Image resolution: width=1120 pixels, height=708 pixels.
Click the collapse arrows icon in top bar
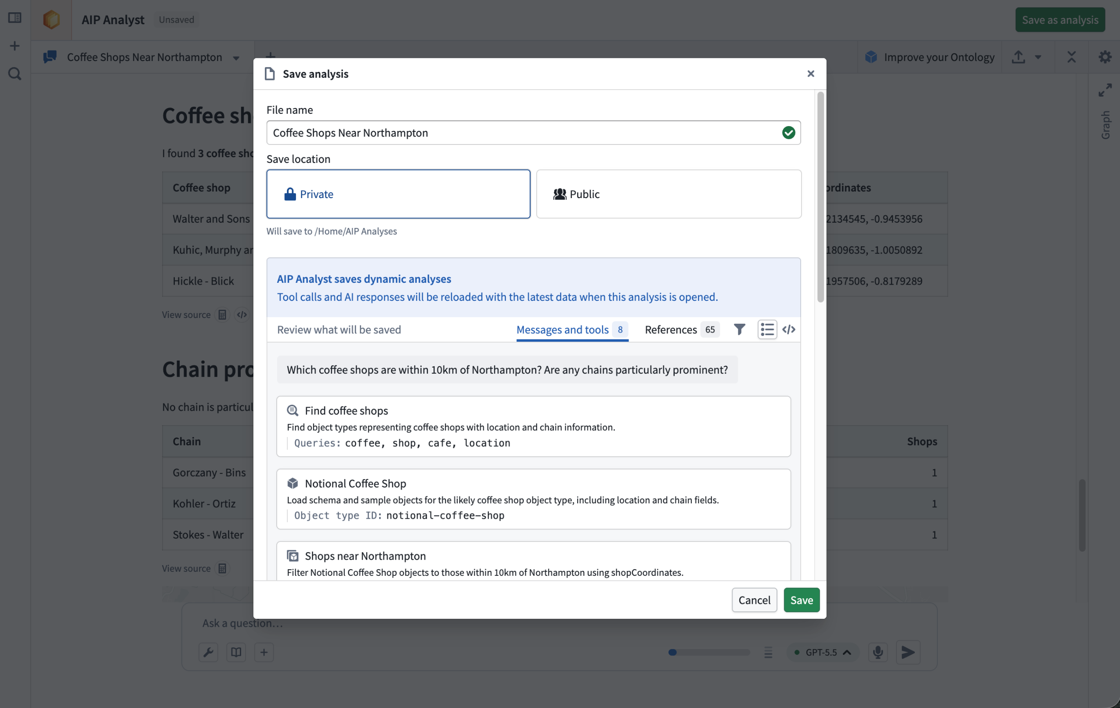pyautogui.click(x=1071, y=57)
